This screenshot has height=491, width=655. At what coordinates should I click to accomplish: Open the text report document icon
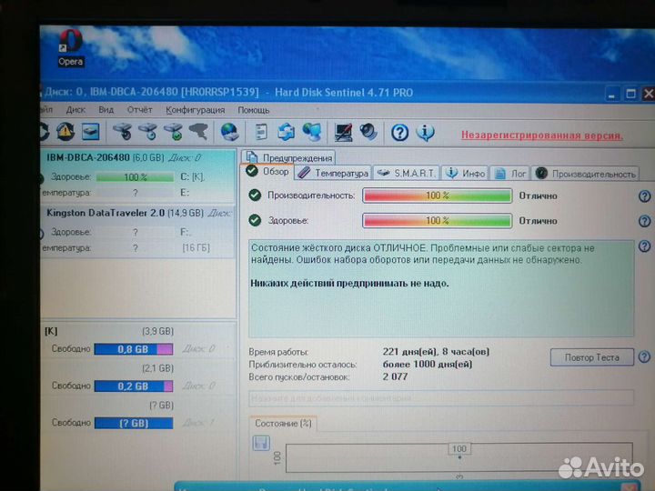pyautogui.click(x=261, y=132)
